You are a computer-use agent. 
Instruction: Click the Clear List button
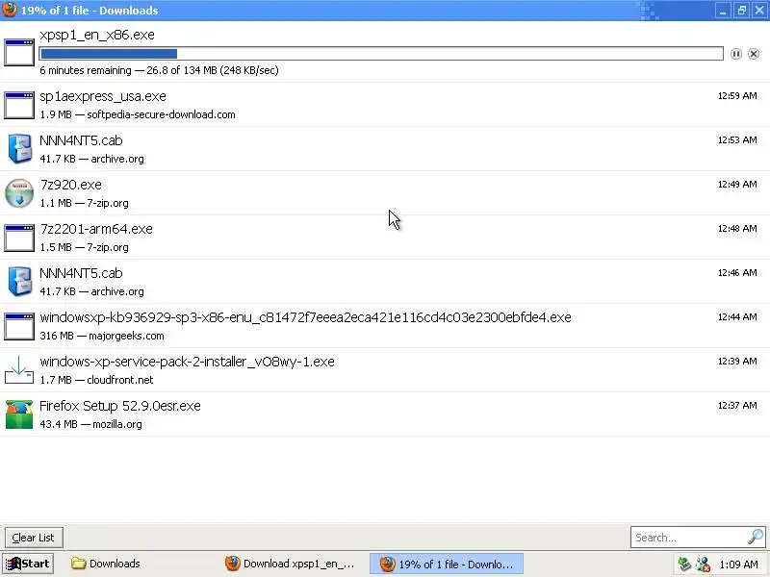[34, 538]
